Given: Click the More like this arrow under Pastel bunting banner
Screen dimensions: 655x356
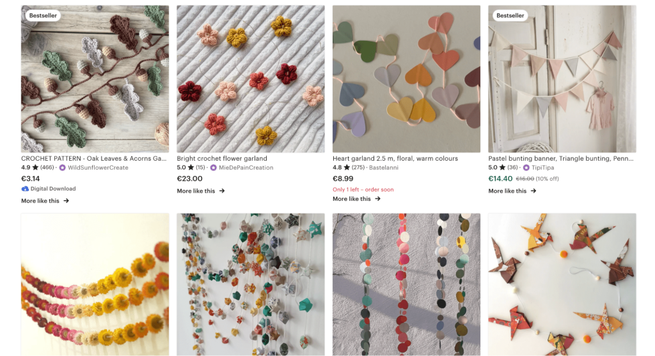Looking at the screenshot, I should pyautogui.click(x=533, y=191).
